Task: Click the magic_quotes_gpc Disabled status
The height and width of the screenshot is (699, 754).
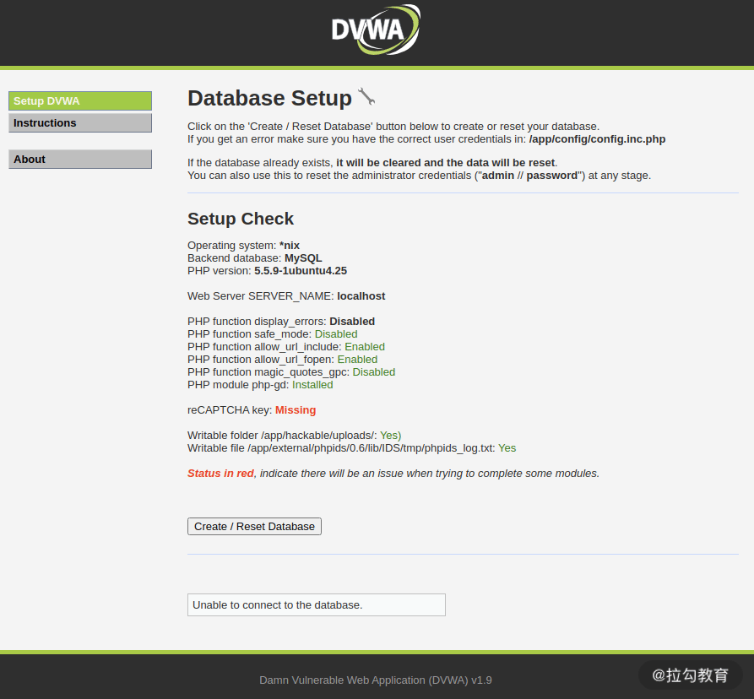Action: [x=374, y=372]
